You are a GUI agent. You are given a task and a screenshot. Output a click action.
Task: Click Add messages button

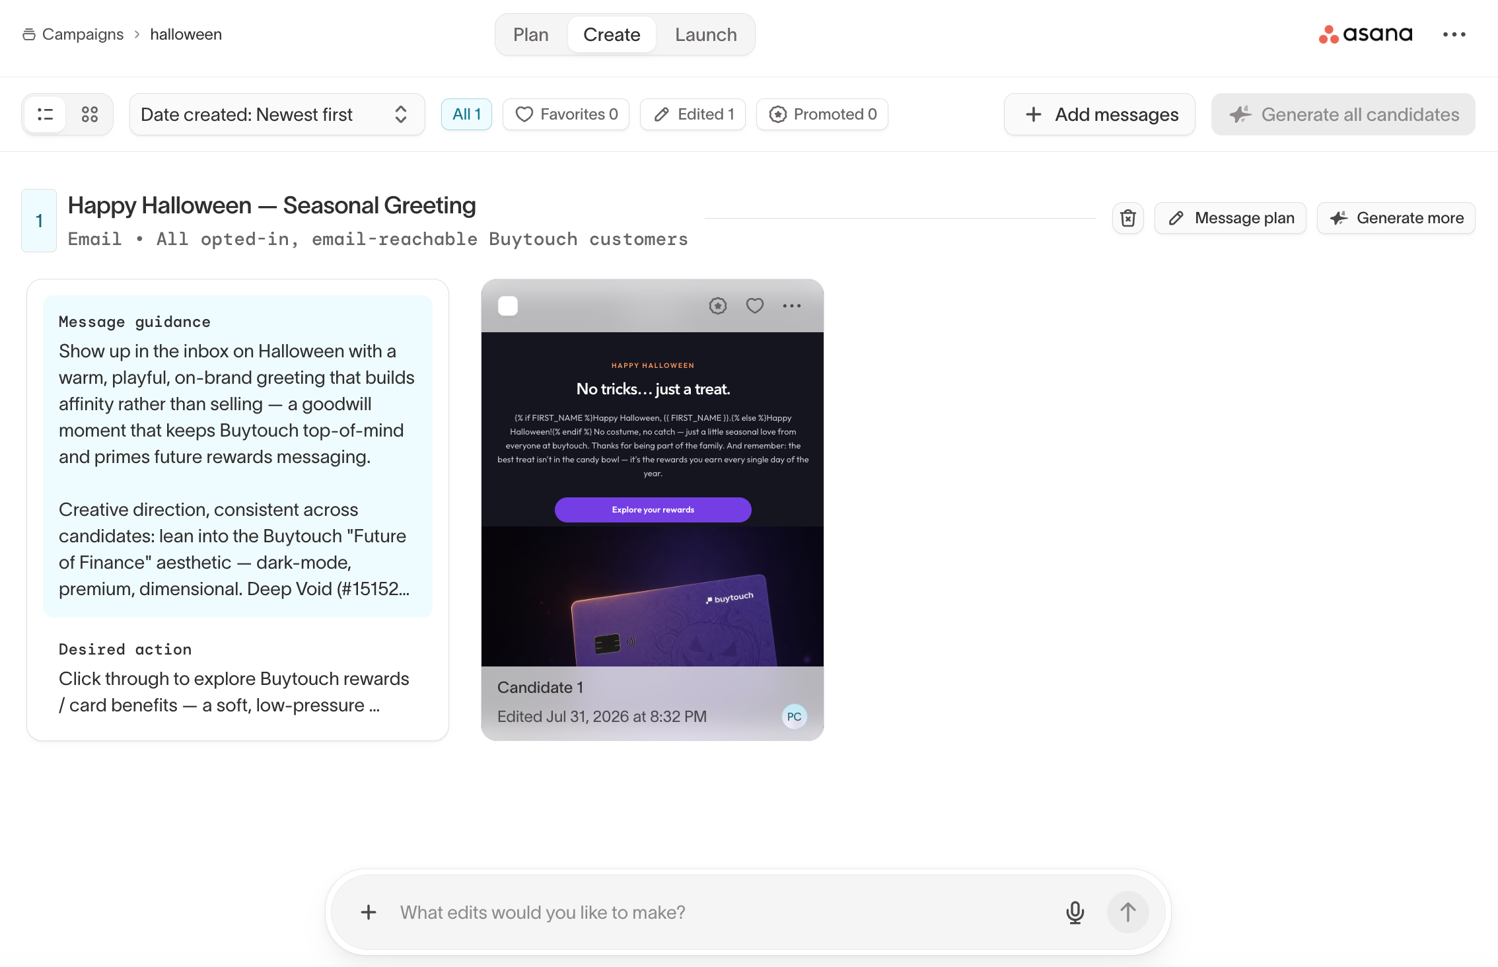pos(1100,114)
